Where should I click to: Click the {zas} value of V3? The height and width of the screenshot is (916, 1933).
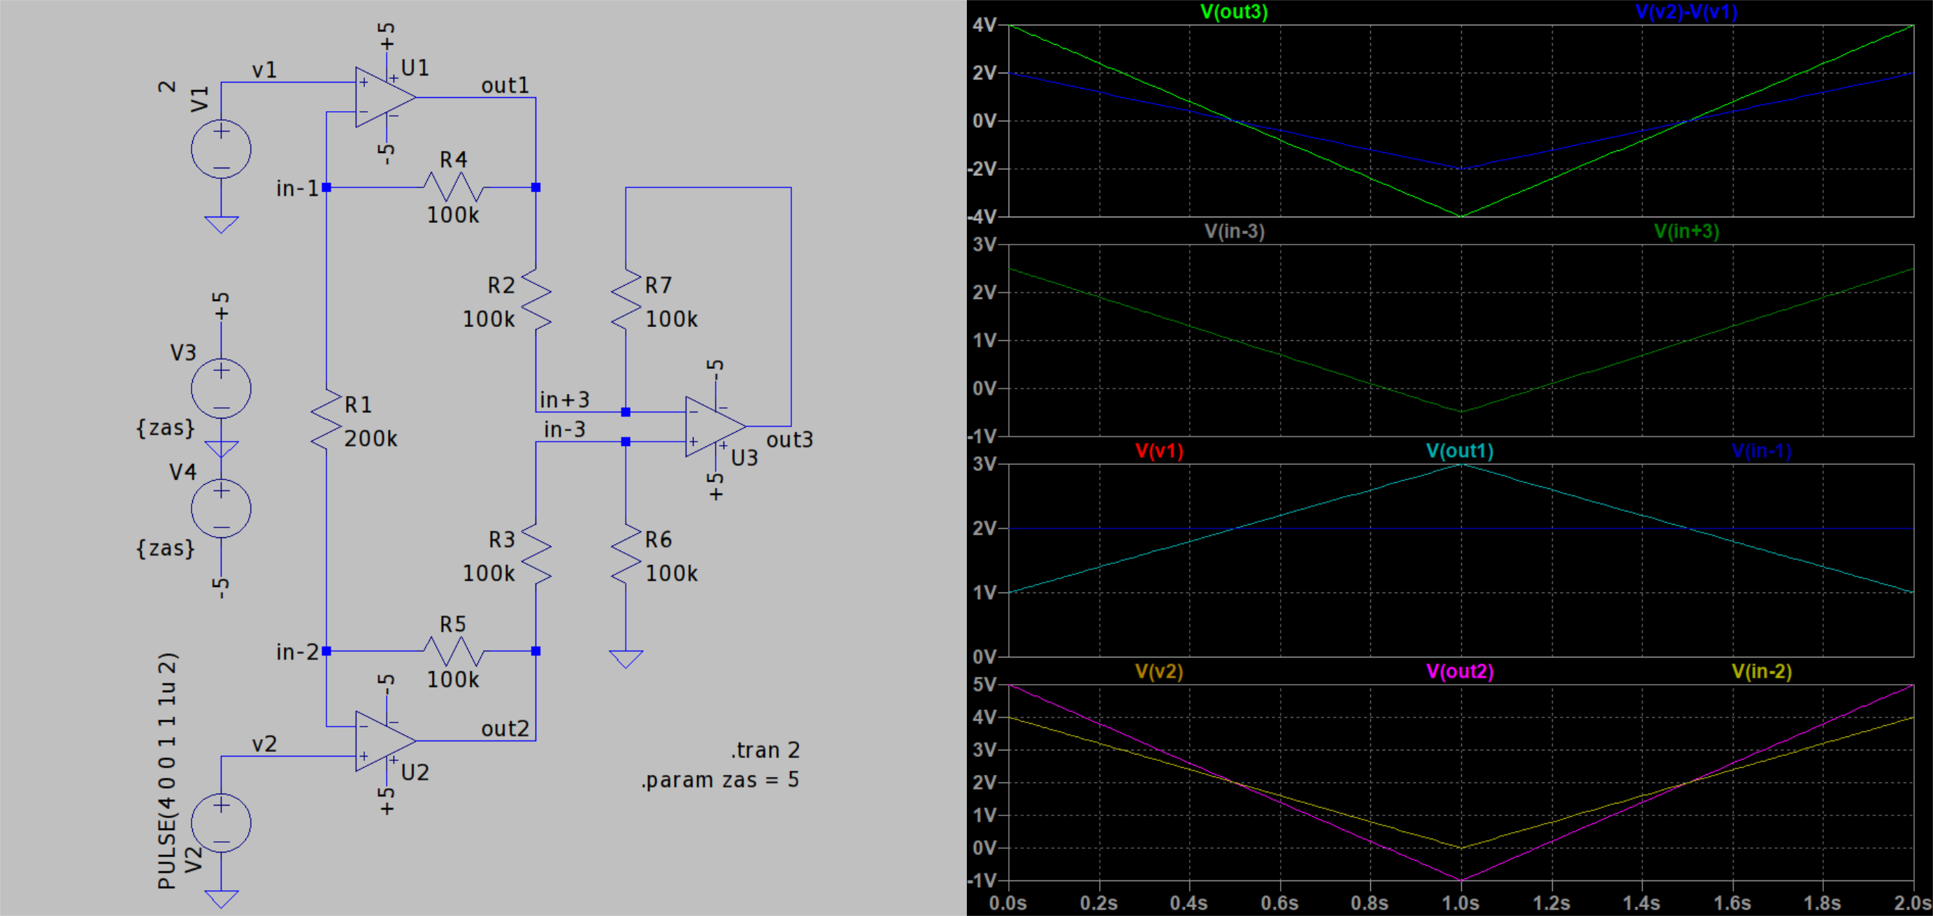165,428
